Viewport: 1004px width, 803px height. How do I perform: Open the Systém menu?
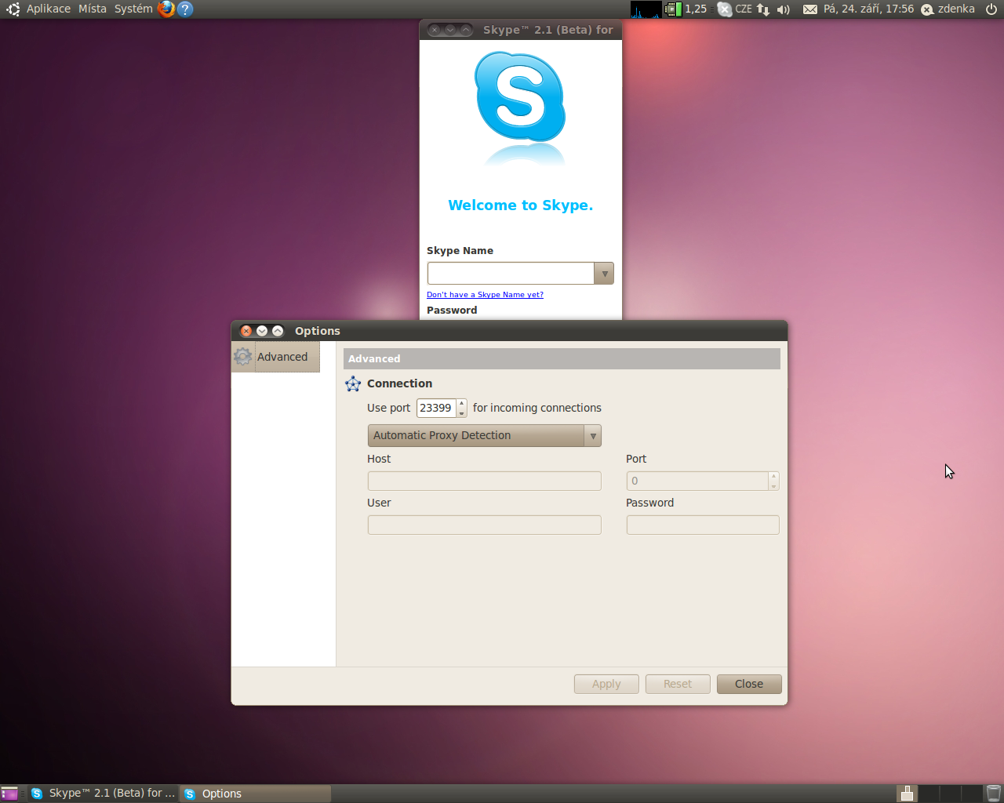pyautogui.click(x=133, y=9)
